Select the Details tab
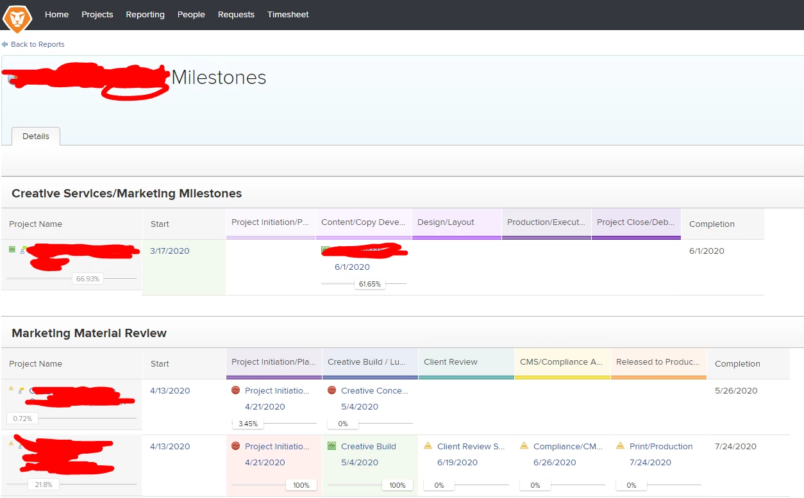Image resolution: width=804 pixels, height=498 pixels. [36, 136]
